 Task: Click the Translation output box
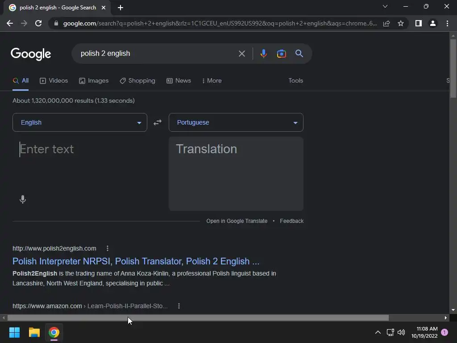pos(236,174)
